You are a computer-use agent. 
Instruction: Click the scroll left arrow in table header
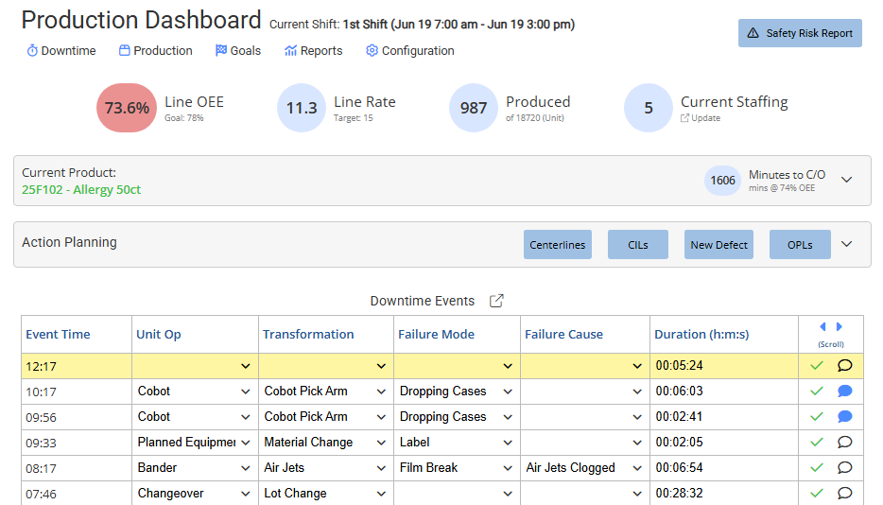(822, 327)
